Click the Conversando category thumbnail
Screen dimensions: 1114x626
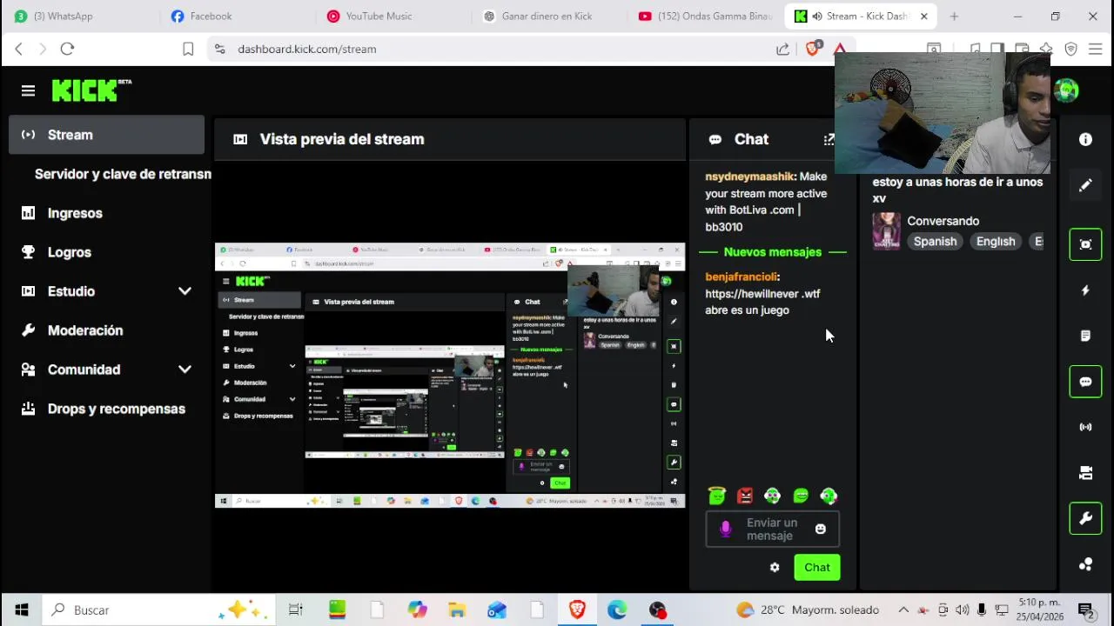tap(886, 231)
